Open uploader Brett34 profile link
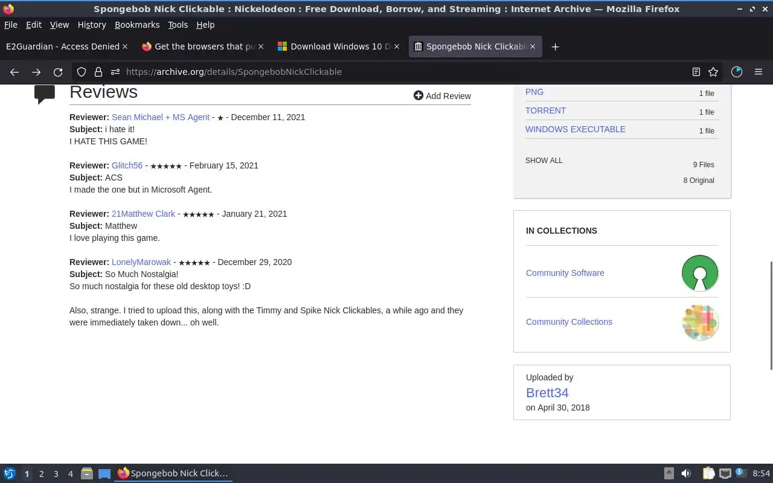The height and width of the screenshot is (483, 773). pyautogui.click(x=547, y=392)
